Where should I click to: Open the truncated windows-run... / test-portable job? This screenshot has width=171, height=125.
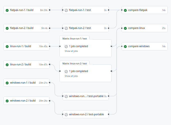tap(85, 96)
